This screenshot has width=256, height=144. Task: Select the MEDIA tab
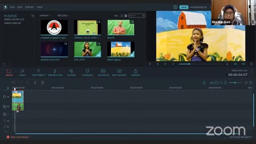click(x=9, y=73)
